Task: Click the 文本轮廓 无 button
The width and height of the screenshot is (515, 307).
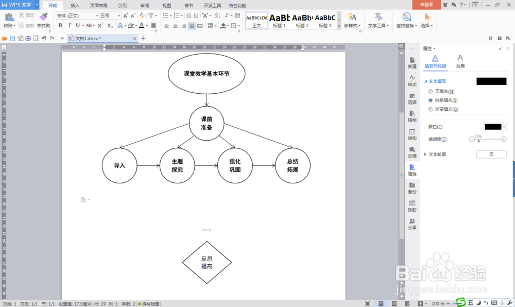Action: pyautogui.click(x=491, y=154)
